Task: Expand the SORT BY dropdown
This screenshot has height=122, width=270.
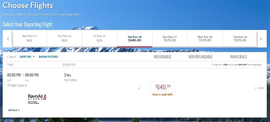Action: [27, 57]
